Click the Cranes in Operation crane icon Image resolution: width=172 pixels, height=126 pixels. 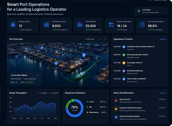(111, 24)
